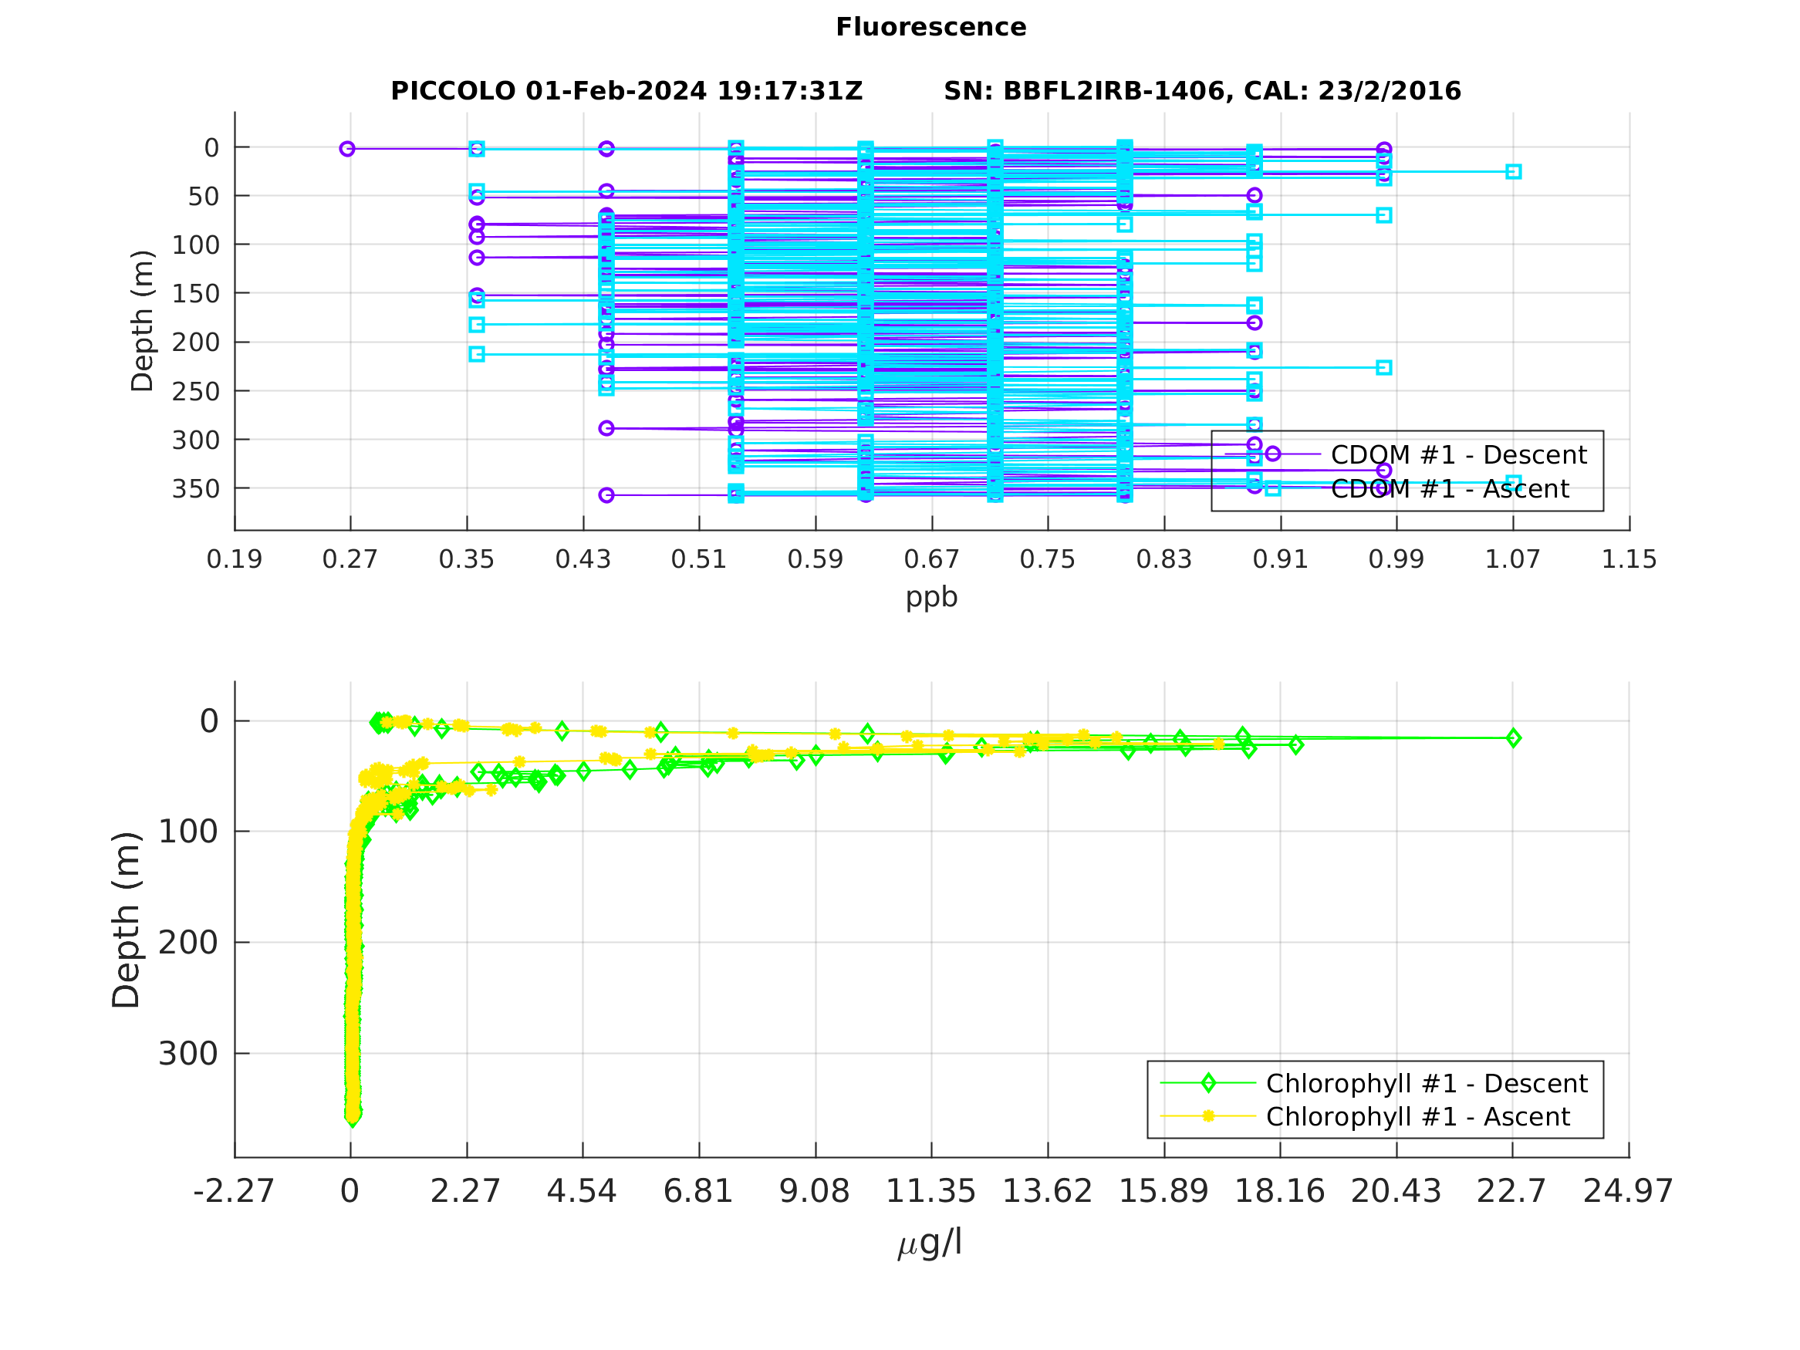Click the cyan square marker in CDOM legend
Screen dimensions: 1800x1350
1273,488
